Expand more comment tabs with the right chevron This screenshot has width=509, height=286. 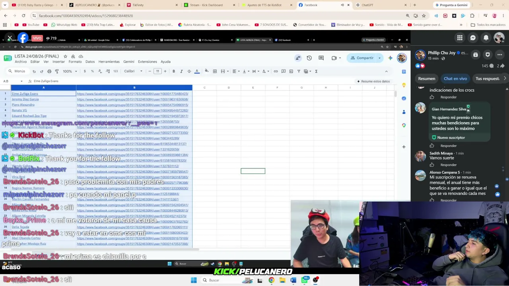tap(505, 79)
